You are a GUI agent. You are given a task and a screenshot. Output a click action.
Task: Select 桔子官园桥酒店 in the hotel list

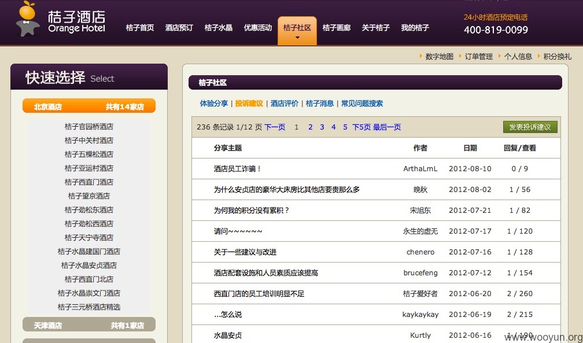tap(89, 127)
